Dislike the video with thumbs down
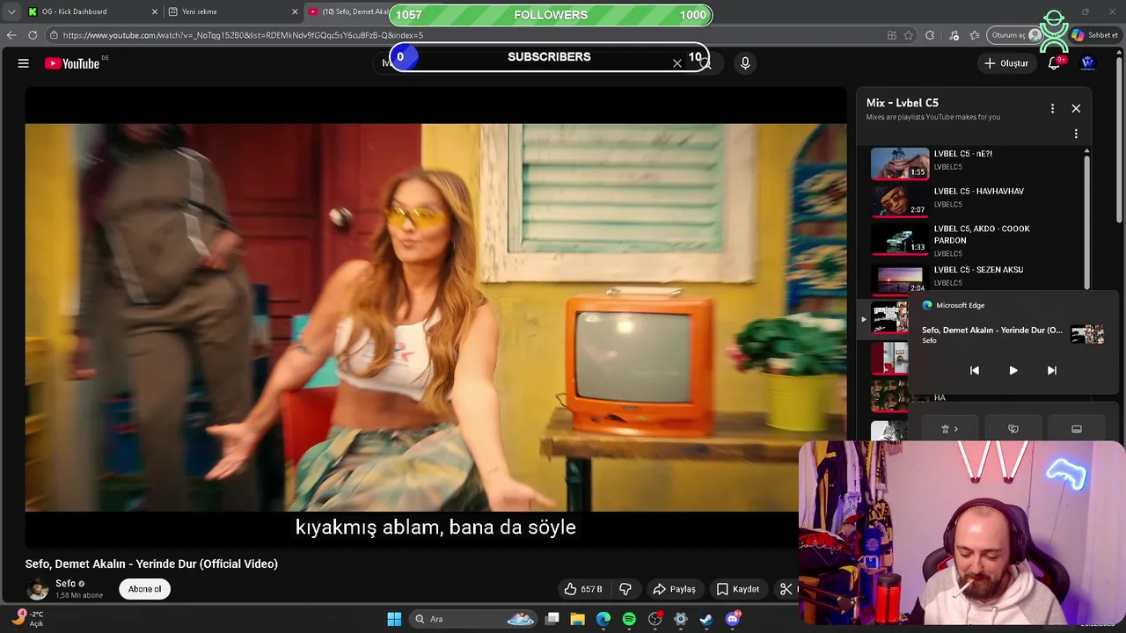Screen dimensions: 1126x633 coord(625,589)
